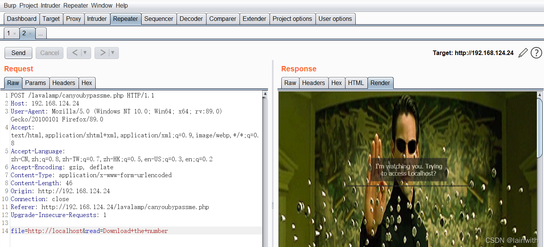Switch to the Proxy tab

click(74, 19)
